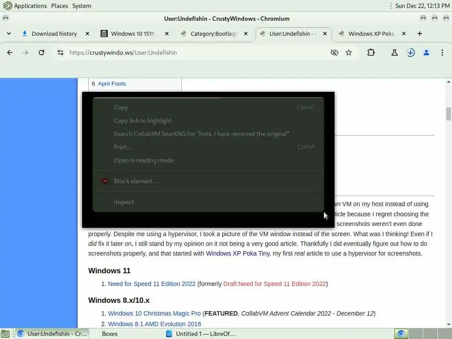452x339 pixels.
Task: Bookmark this page with the star icon
Action: click(349, 53)
